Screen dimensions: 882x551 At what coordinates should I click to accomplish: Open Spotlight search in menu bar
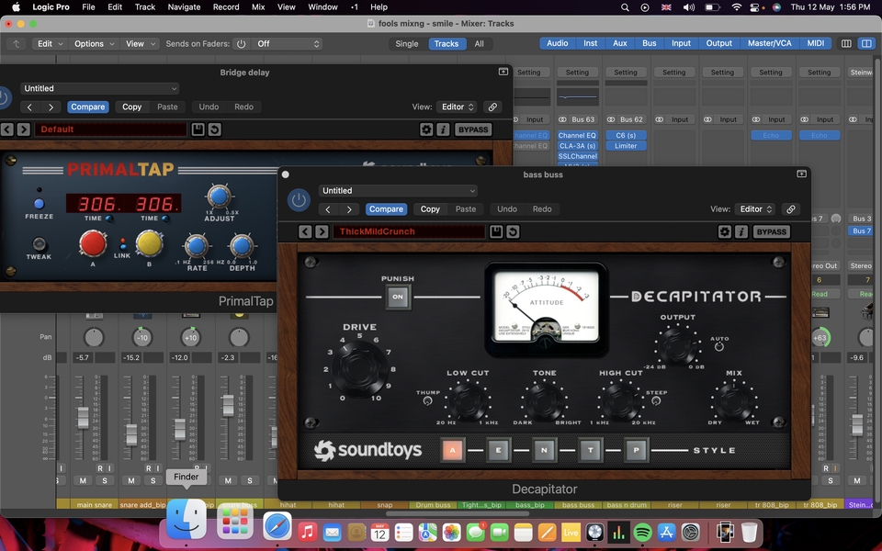(625, 7)
